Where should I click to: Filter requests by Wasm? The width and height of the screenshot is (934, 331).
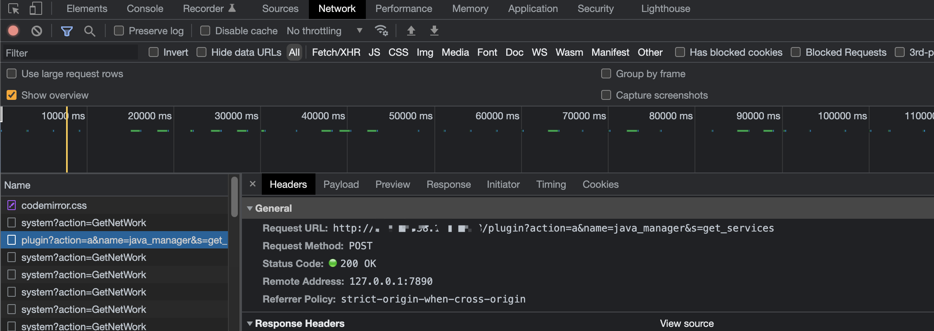pyautogui.click(x=569, y=52)
